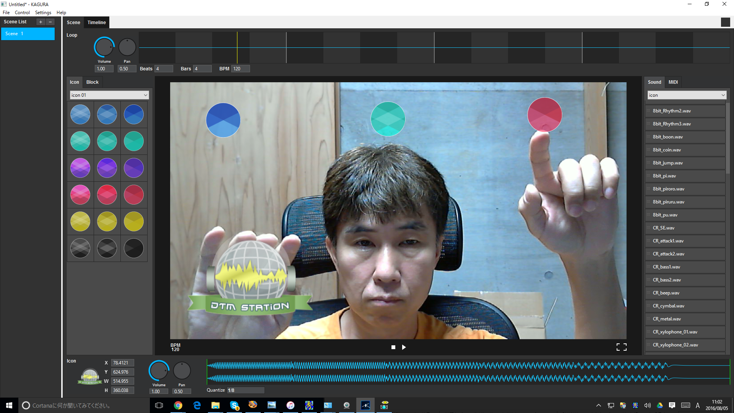Switch to the MIDI tab
Viewport: 734px width, 413px height.
(x=673, y=82)
